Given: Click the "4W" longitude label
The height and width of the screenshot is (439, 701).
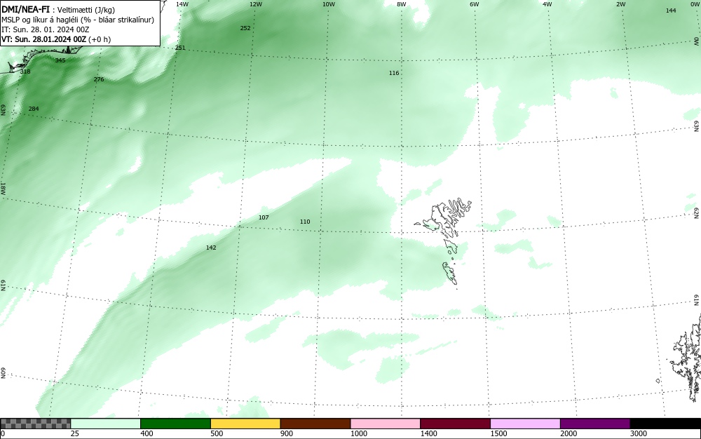Looking at the screenshot, I should [x=547, y=4].
